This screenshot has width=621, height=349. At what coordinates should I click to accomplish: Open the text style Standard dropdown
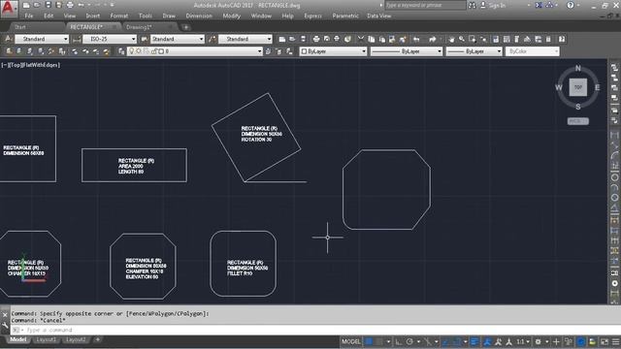[x=42, y=39]
